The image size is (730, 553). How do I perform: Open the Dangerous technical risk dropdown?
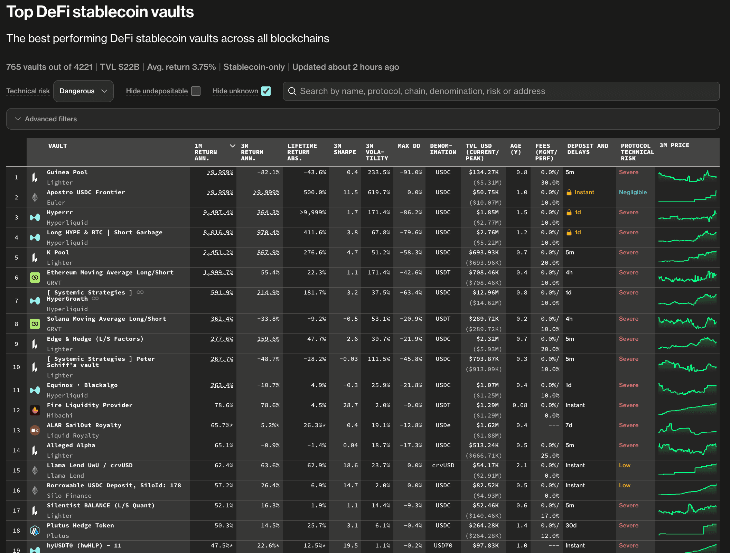(x=83, y=91)
